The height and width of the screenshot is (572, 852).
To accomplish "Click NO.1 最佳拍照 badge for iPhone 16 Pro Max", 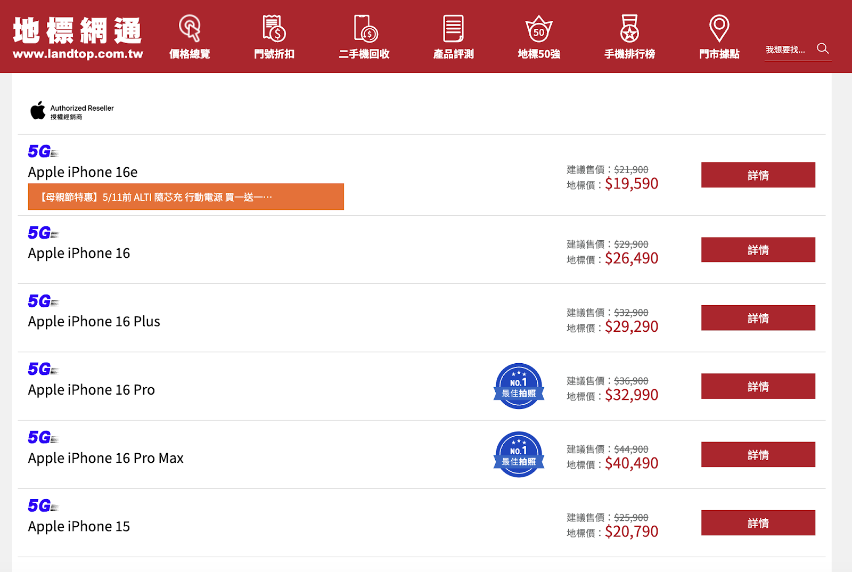I will 519,454.
